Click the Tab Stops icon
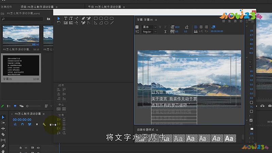This screenshot has height=153, width=272. click(196, 31)
